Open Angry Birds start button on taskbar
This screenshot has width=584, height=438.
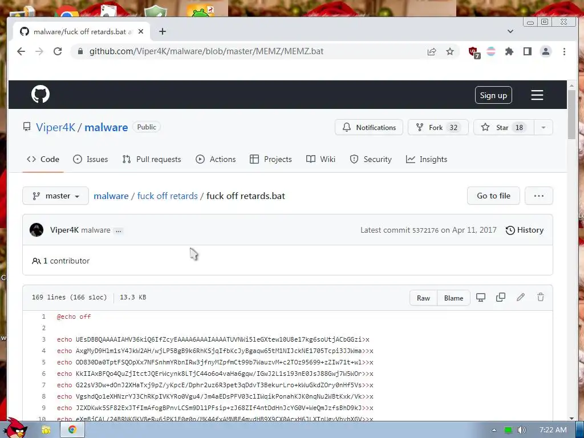(x=15, y=429)
